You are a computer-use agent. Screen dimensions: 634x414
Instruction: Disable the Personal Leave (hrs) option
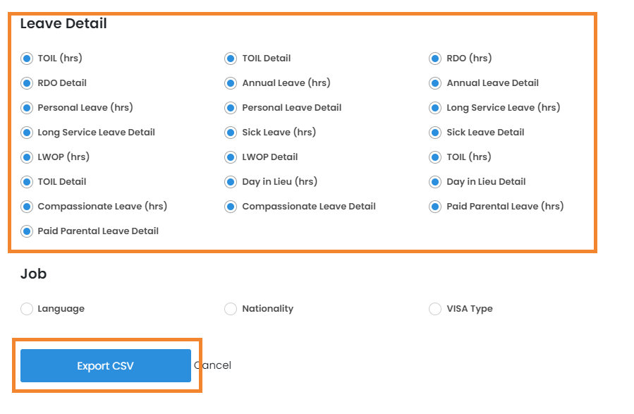coord(27,108)
